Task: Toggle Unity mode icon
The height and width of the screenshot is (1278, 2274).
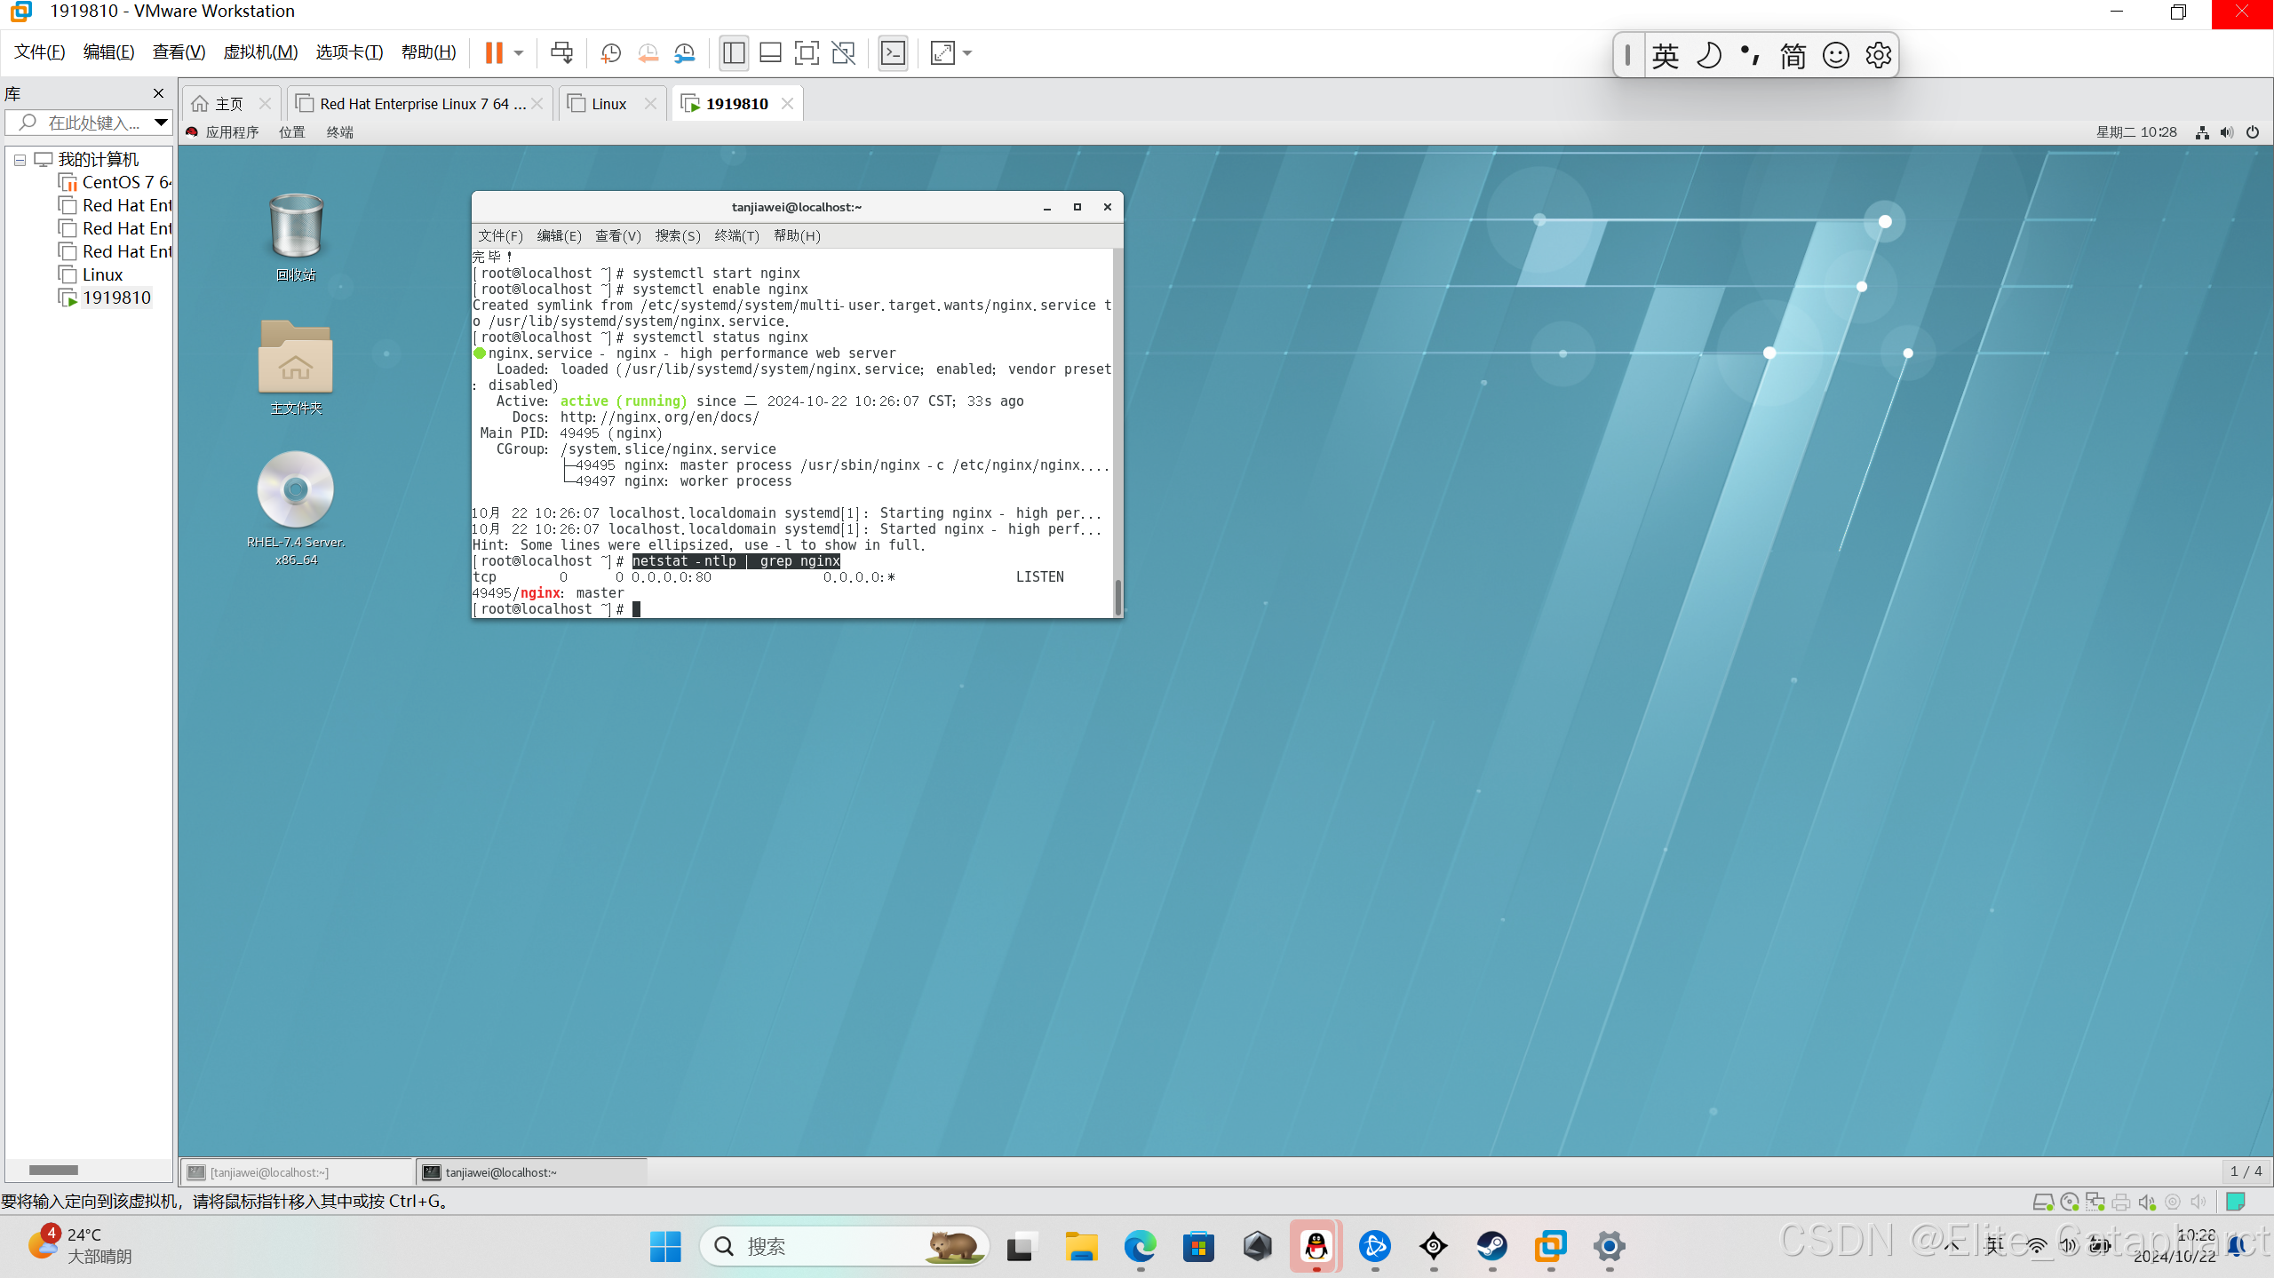Action: click(843, 53)
